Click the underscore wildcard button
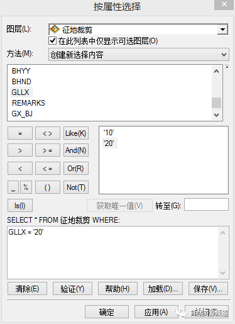This screenshot has height=324, width=235. (13, 187)
